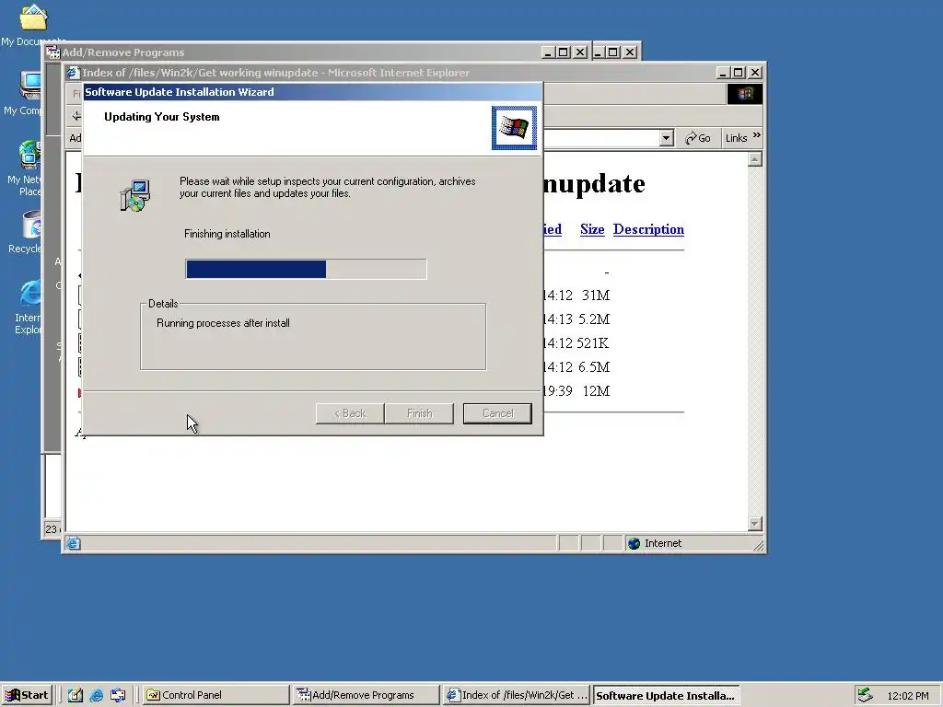Image resolution: width=943 pixels, height=707 pixels.
Task: Open the Description column link in browser
Action: click(x=648, y=229)
